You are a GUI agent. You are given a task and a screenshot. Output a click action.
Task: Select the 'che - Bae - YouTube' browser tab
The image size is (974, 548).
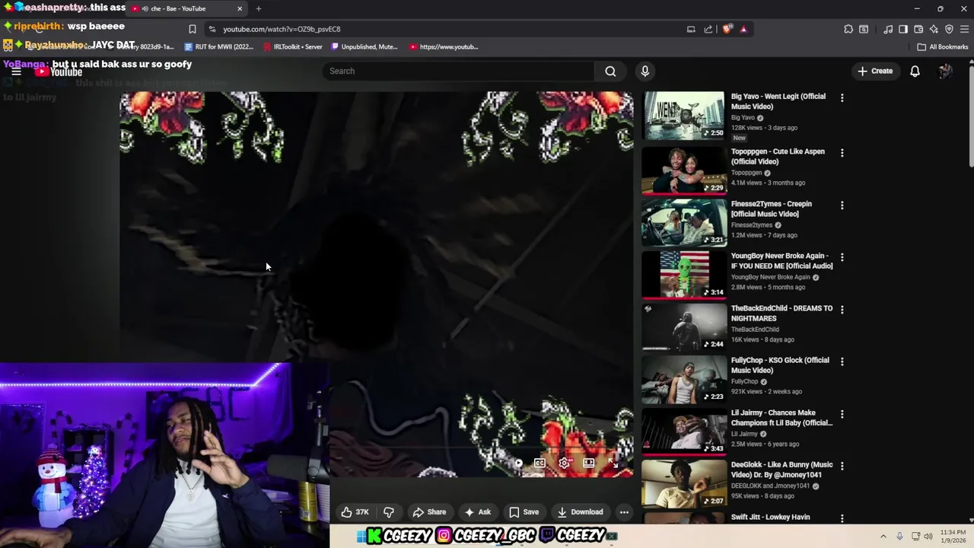[x=186, y=8]
